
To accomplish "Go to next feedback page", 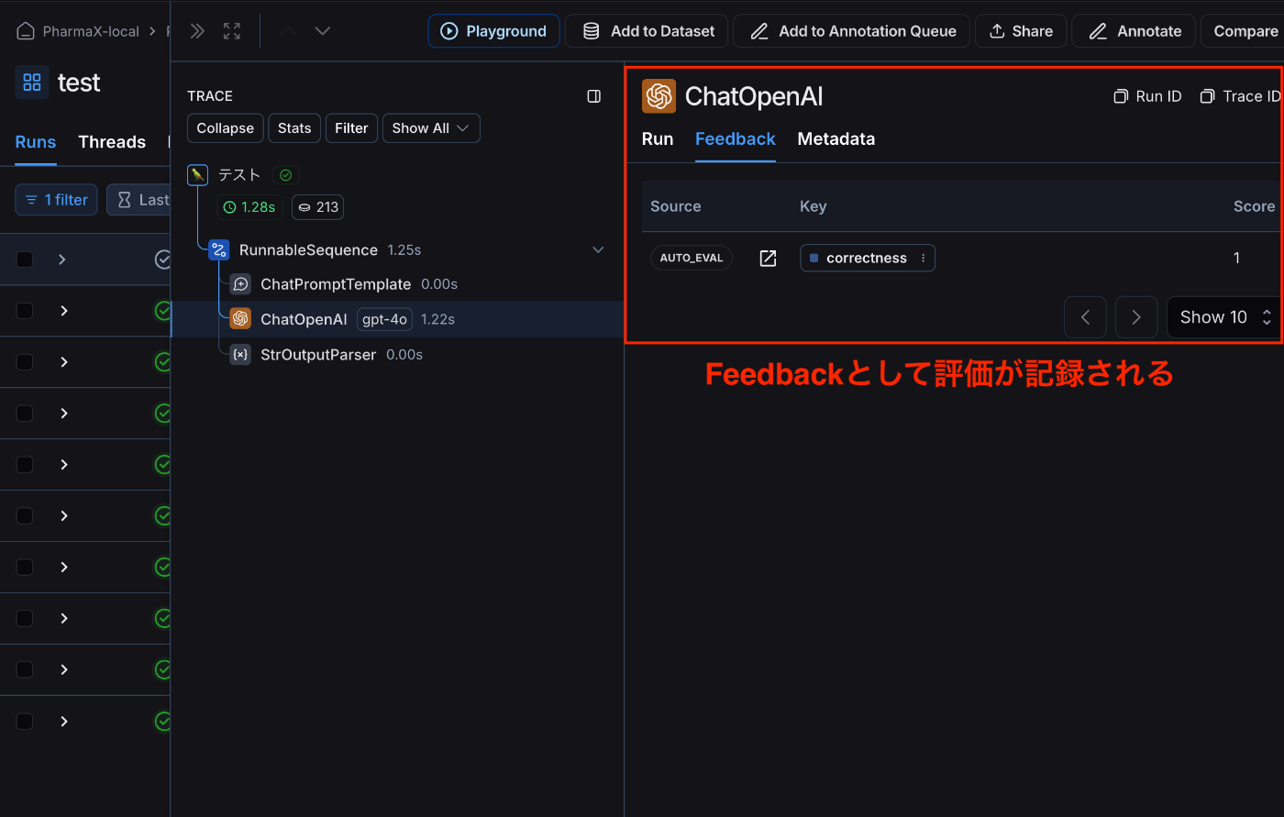I will tap(1136, 317).
